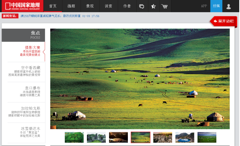Click the favorites star icon
Image resolution: width=240 pixels, height=146 pixels.
click(153, 6)
